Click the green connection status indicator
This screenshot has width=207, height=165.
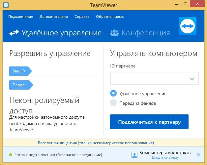(11, 155)
